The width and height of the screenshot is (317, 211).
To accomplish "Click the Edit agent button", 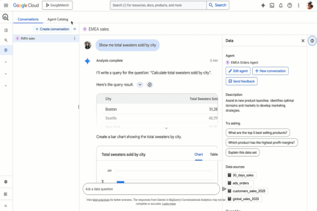I will pos(238,71).
